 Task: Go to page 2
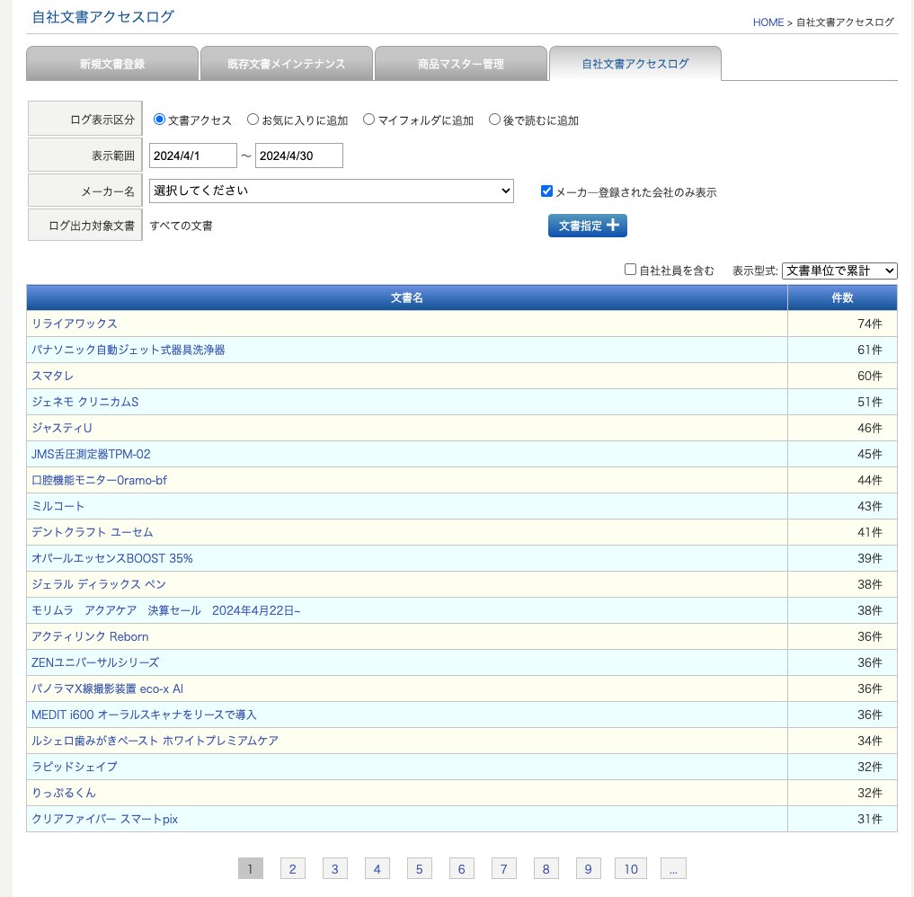[x=293, y=868]
